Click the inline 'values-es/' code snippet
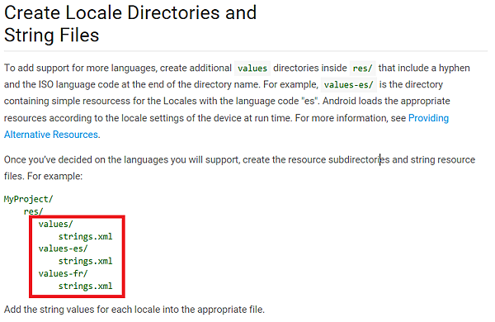The height and width of the screenshot is (322, 495). [x=348, y=85]
